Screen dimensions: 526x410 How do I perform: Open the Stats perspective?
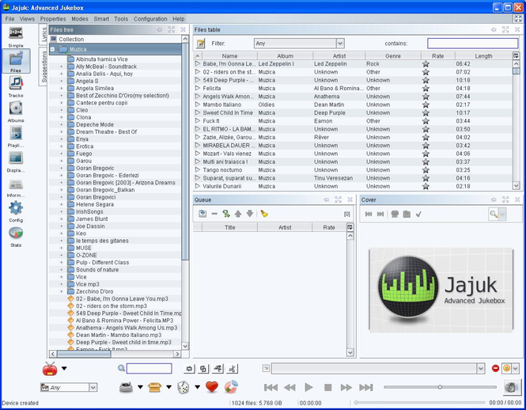16,236
